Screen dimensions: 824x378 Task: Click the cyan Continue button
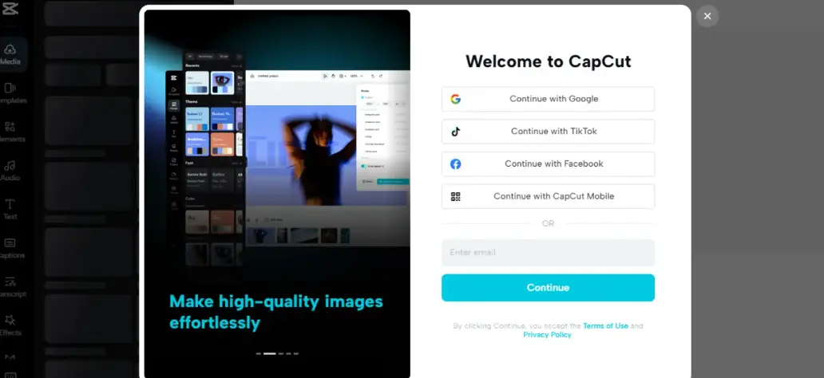pyautogui.click(x=548, y=288)
